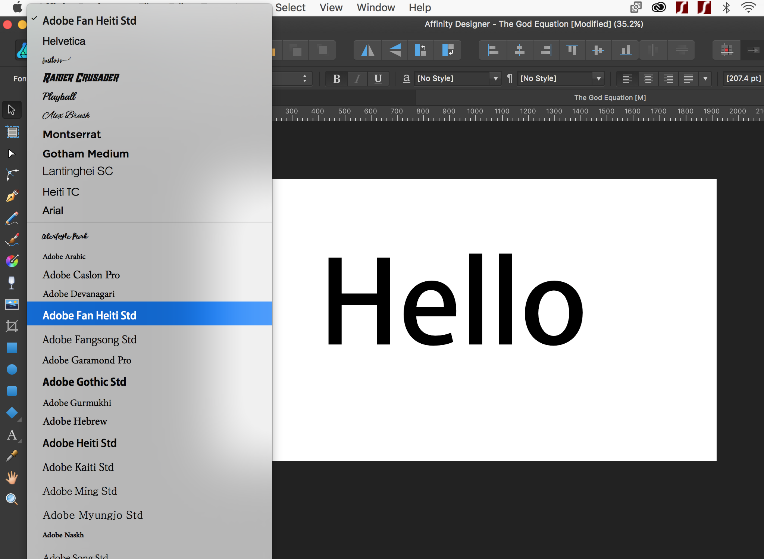Open the Apple menu
The height and width of the screenshot is (559, 764).
pos(17,7)
